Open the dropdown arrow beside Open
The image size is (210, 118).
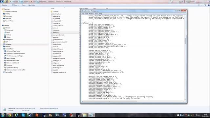[x=19, y=5]
